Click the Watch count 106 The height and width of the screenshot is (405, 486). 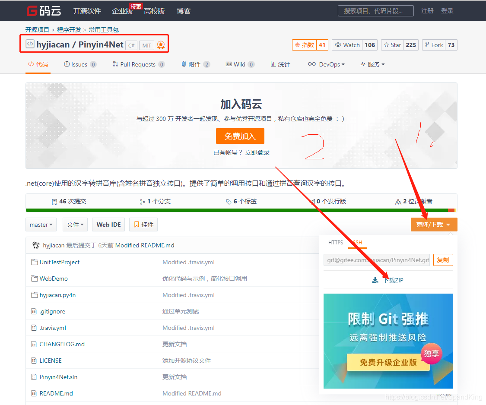click(370, 45)
